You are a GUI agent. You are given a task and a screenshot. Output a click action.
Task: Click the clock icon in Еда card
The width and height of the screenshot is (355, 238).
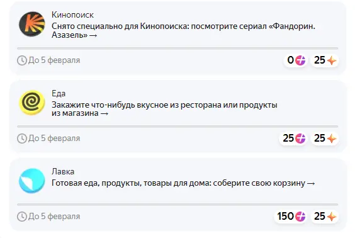[x=22, y=139]
